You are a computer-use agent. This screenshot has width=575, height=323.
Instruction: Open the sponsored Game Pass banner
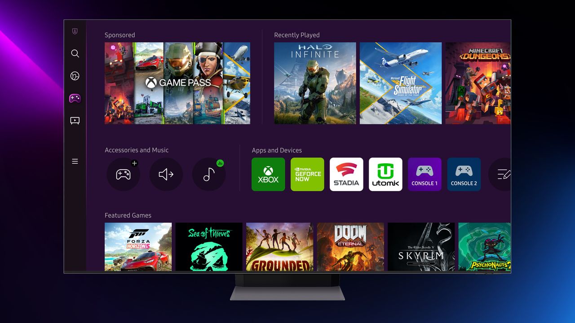(x=177, y=83)
